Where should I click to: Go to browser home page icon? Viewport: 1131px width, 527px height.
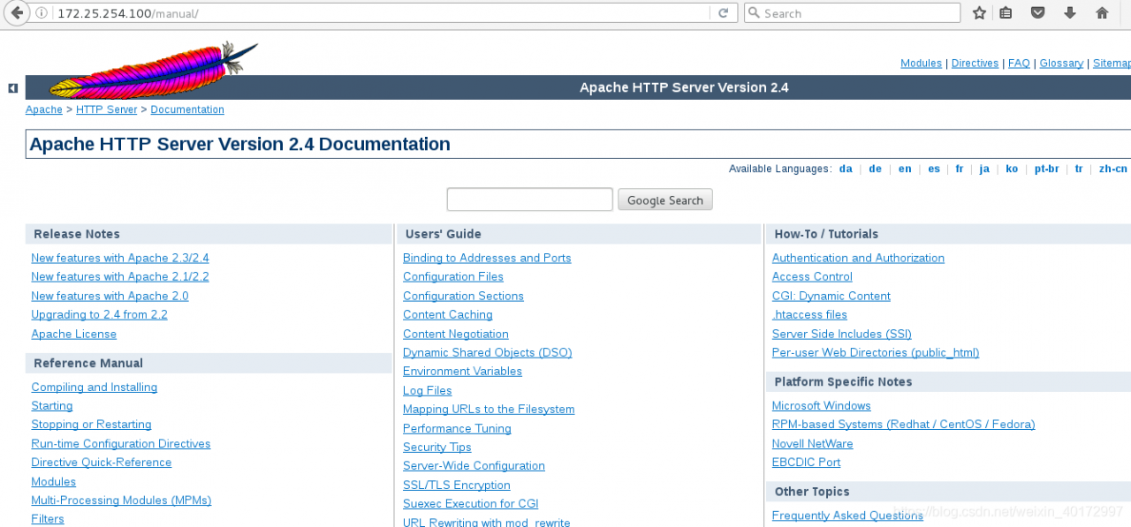[x=1102, y=13]
